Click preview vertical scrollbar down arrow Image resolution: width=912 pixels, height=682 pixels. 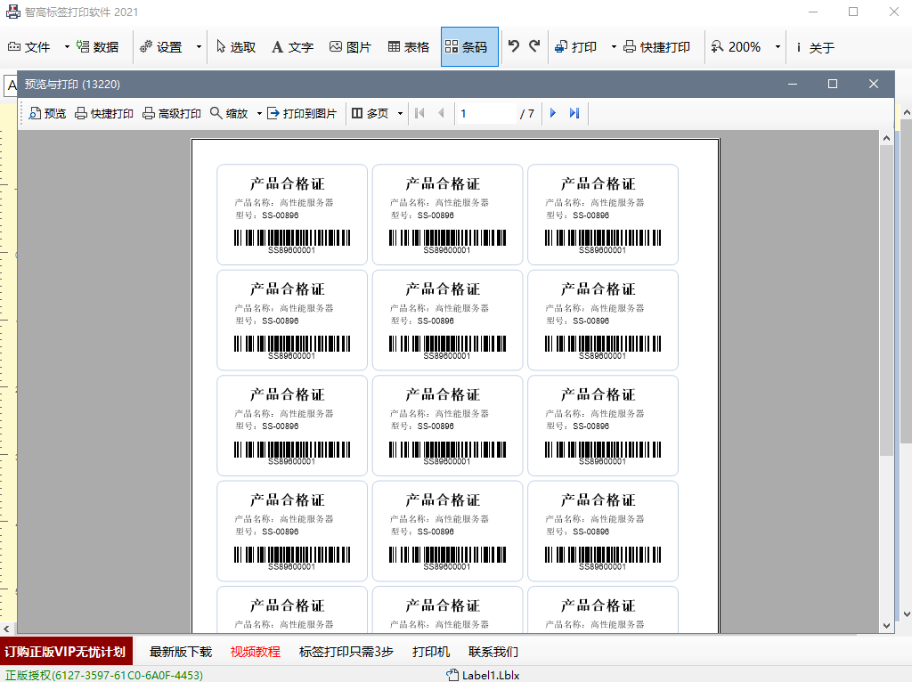point(886,626)
